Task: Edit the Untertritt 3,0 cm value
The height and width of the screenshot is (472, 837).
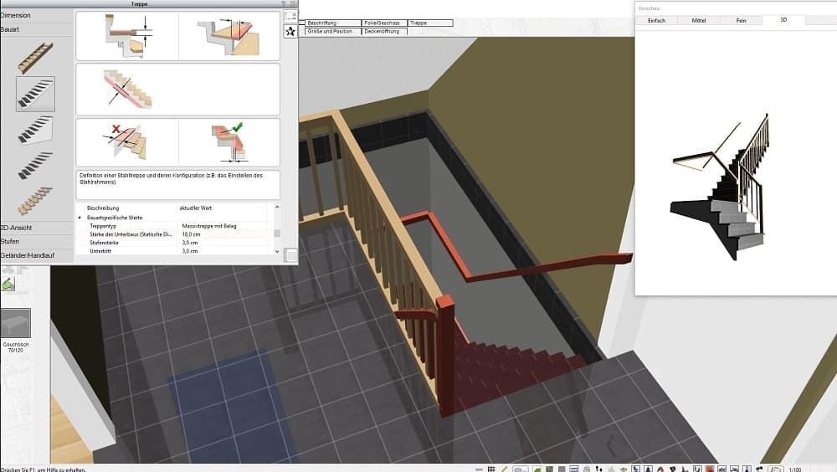Action: (x=189, y=251)
